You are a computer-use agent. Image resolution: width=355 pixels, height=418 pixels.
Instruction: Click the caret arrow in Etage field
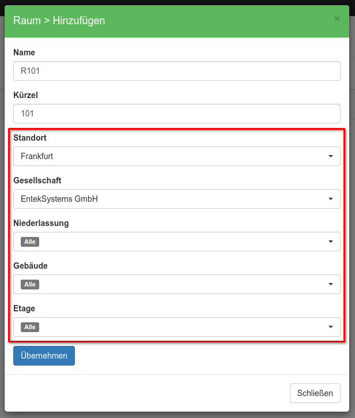click(x=331, y=327)
